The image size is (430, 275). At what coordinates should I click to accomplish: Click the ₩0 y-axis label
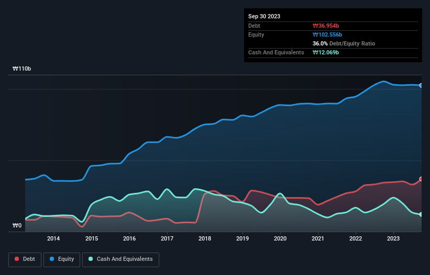tap(17, 225)
